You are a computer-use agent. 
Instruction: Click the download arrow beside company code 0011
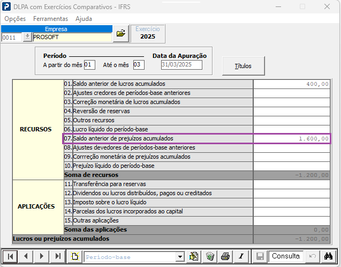[x=27, y=37]
